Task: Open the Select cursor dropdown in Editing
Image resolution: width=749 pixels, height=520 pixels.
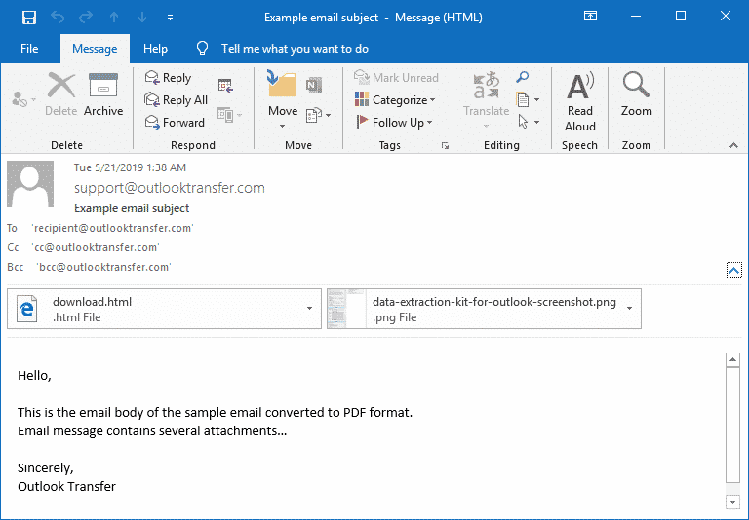Action: click(x=529, y=122)
